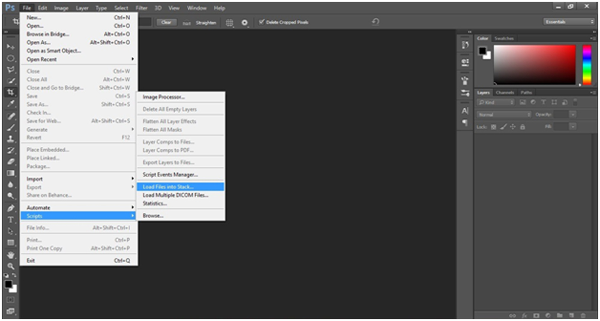Toggle pixel layer filter in Layers panel
The width and height of the screenshot is (600, 321).
523,103
